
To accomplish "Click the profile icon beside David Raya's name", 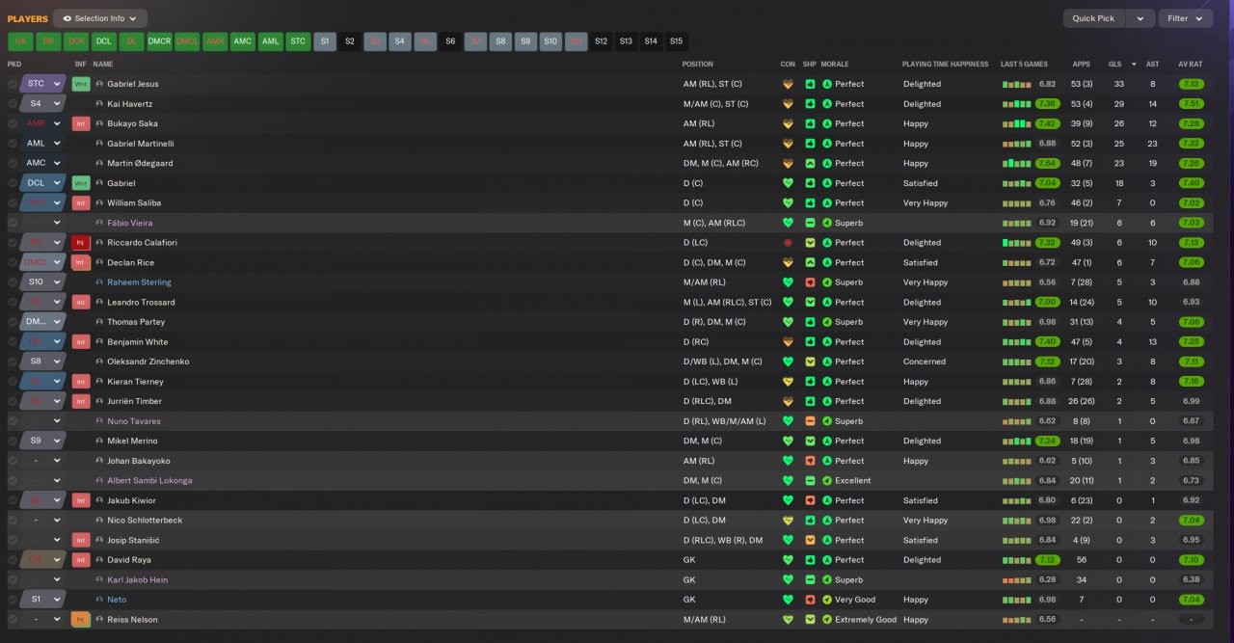I will (99, 560).
